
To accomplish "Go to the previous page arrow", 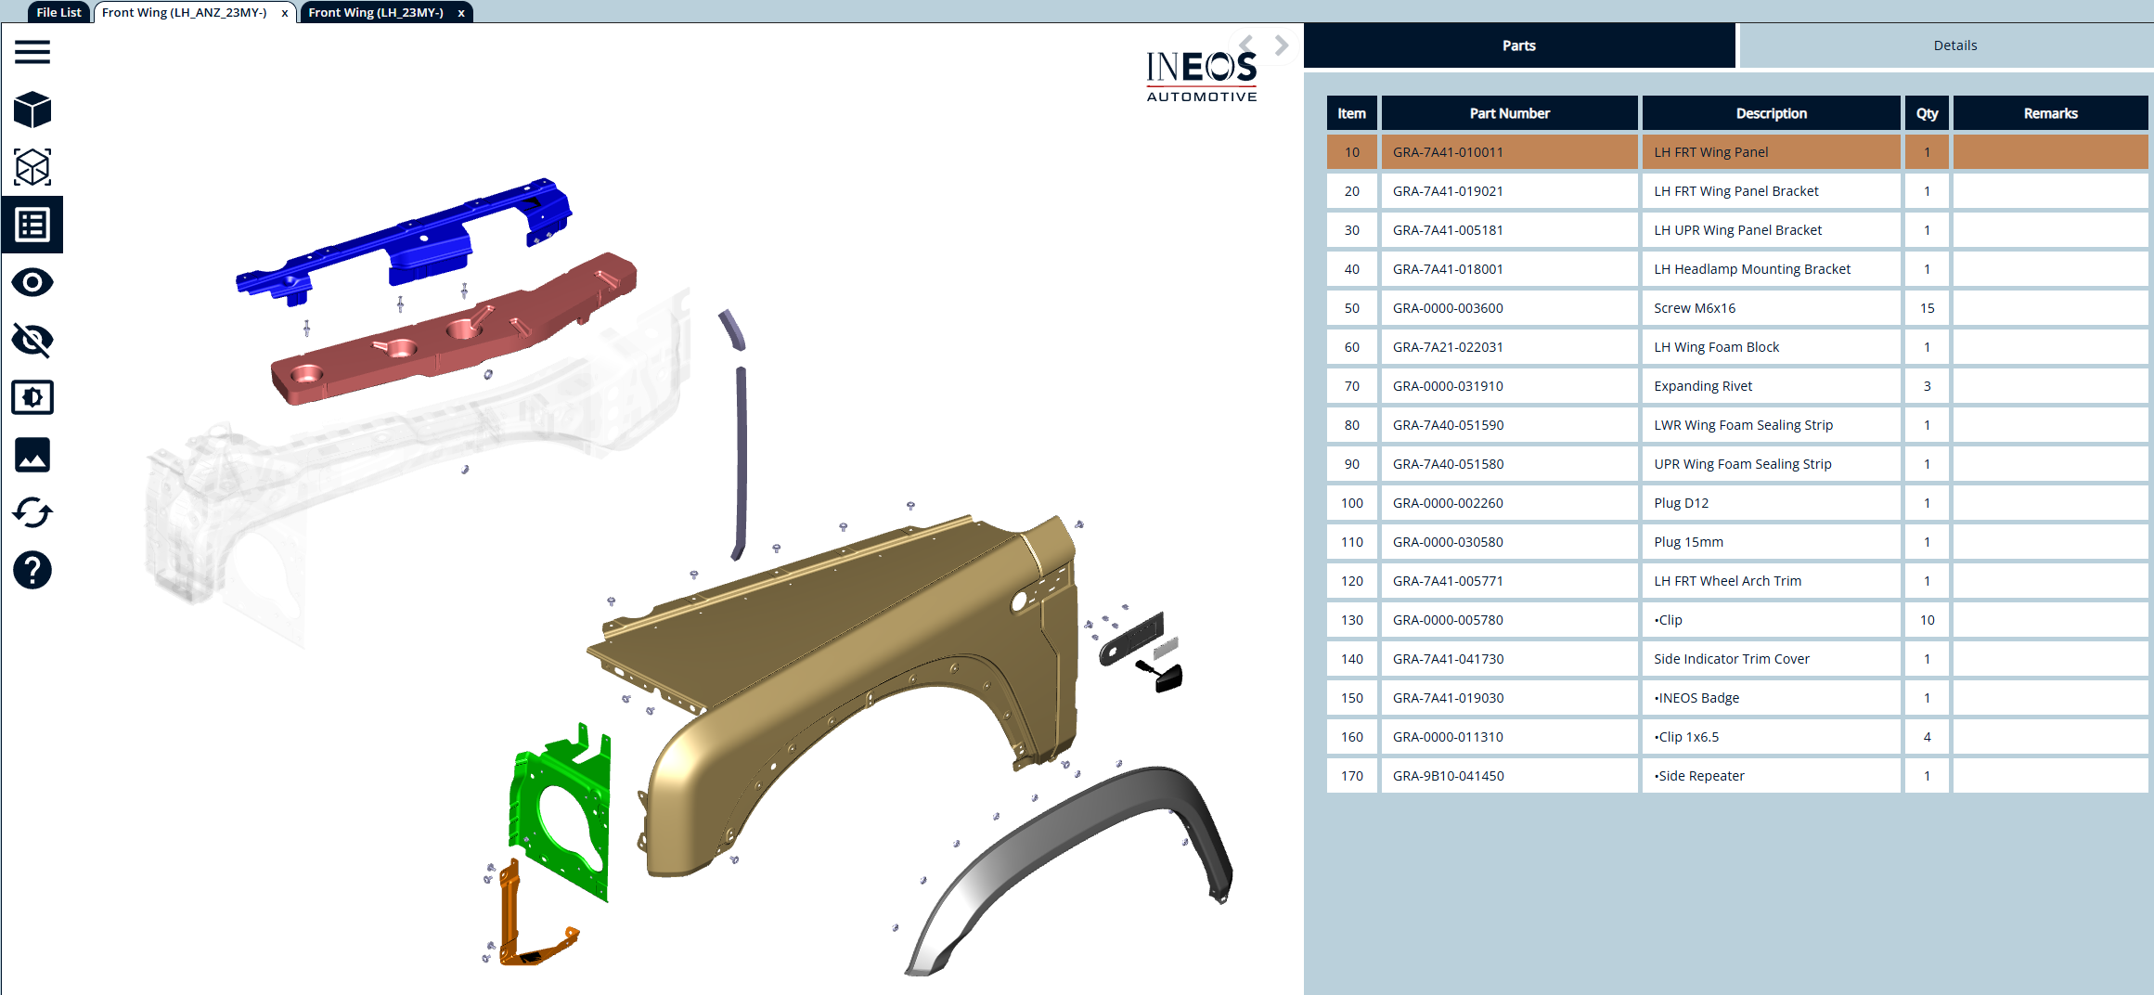I will pyautogui.click(x=1246, y=45).
